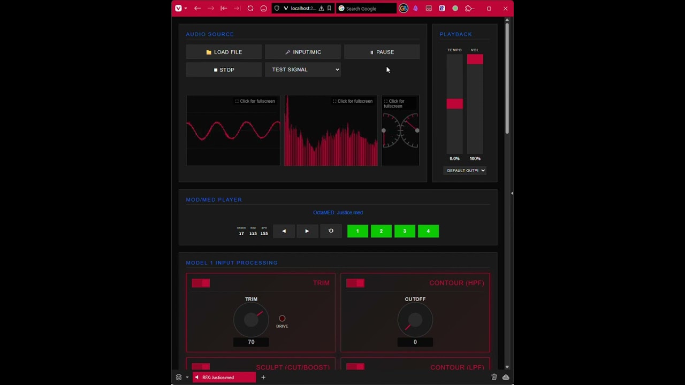The width and height of the screenshot is (685, 385).
Task: Toggle the side panel edge arrow
Action: coord(512,193)
